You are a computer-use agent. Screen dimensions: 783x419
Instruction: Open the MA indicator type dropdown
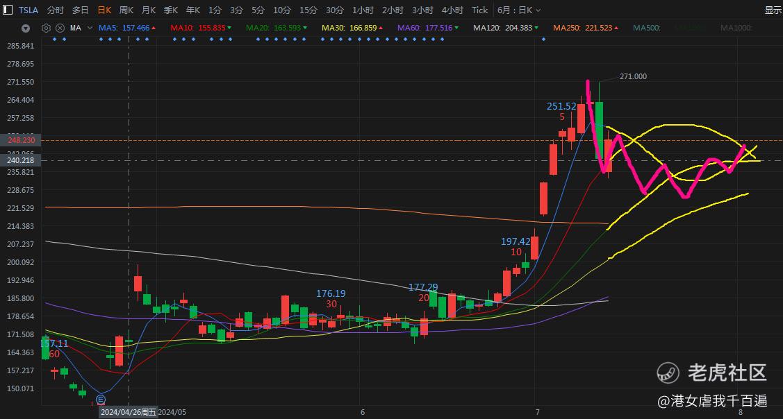click(90, 28)
